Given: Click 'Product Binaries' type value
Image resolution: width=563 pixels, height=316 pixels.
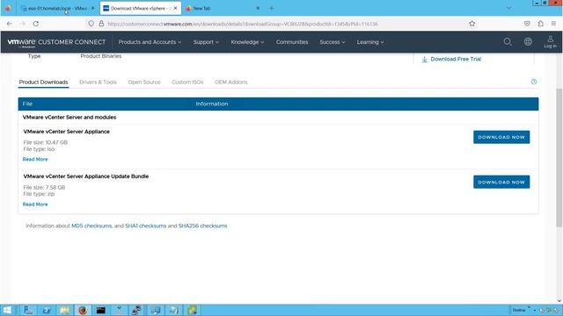Looking at the screenshot, I should tap(101, 56).
